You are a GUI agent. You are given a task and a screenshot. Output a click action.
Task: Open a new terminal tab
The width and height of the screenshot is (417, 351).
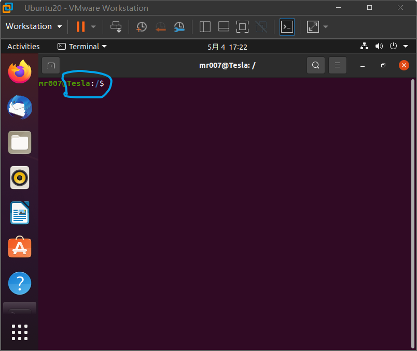[x=51, y=65]
